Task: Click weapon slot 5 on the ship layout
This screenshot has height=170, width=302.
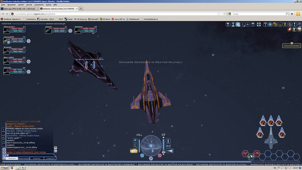Action: 282,134
